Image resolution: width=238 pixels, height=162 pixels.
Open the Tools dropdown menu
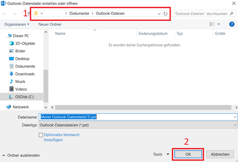(x=161, y=154)
